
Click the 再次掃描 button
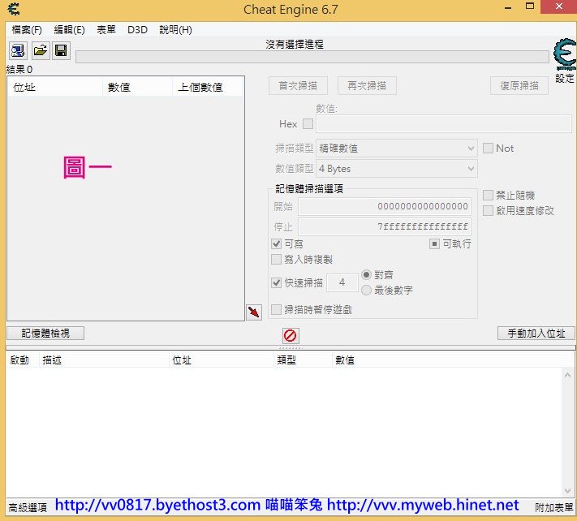pos(367,86)
